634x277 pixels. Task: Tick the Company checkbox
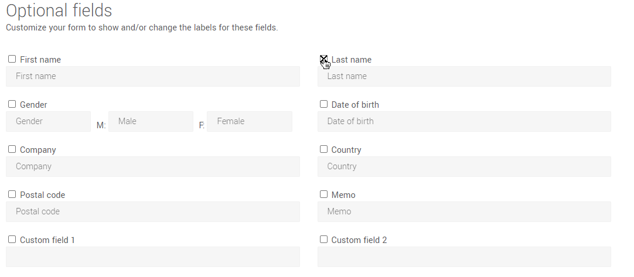click(12, 149)
